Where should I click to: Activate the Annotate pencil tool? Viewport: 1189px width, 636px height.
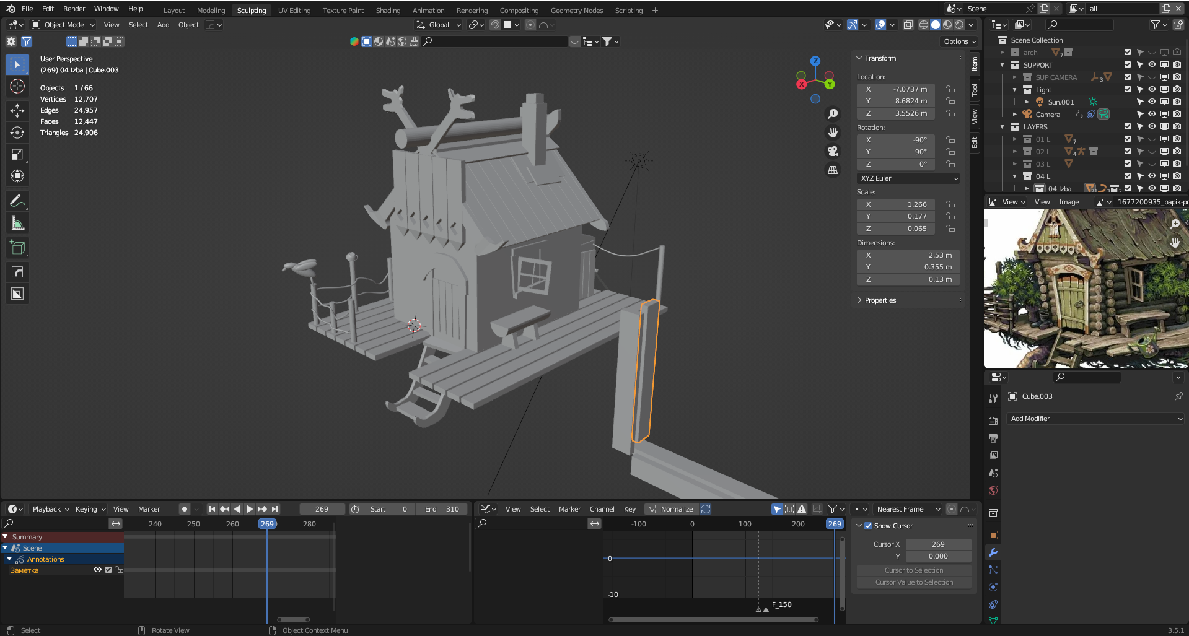pyautogui.click(x=17, y=201)
